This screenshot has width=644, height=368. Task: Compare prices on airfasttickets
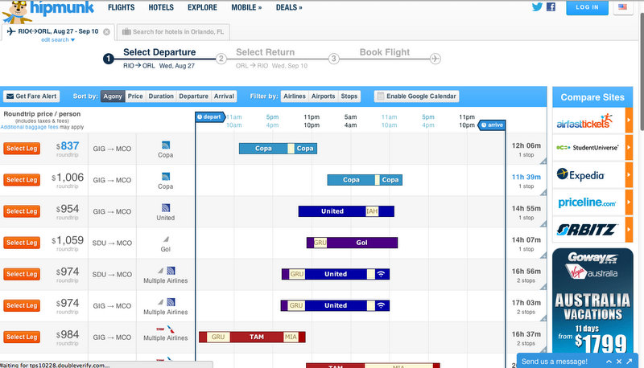pyautogui.click(x=592, y=121)
